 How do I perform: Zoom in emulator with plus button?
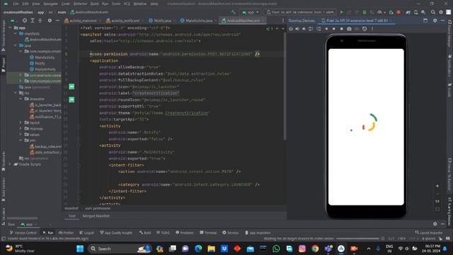[x=437, y=186]
